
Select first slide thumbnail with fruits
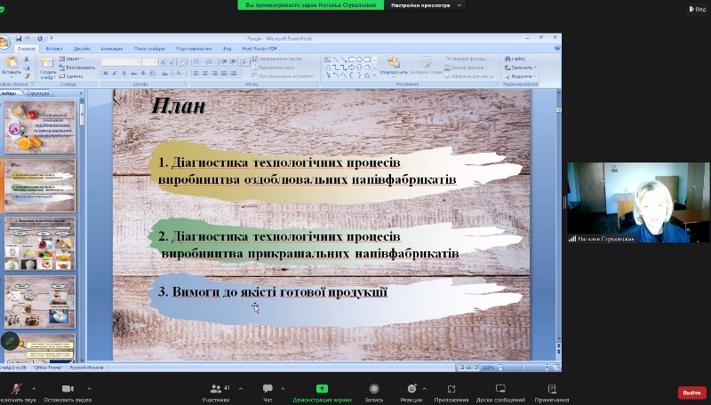(40, 127)
